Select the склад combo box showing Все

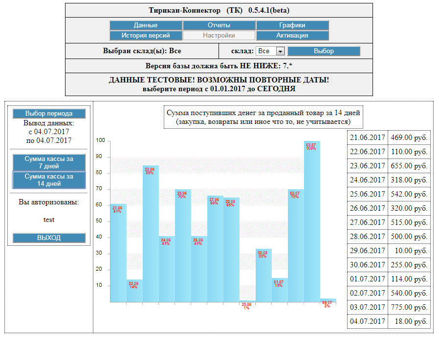pyautogui.click(x=270, y=51)
